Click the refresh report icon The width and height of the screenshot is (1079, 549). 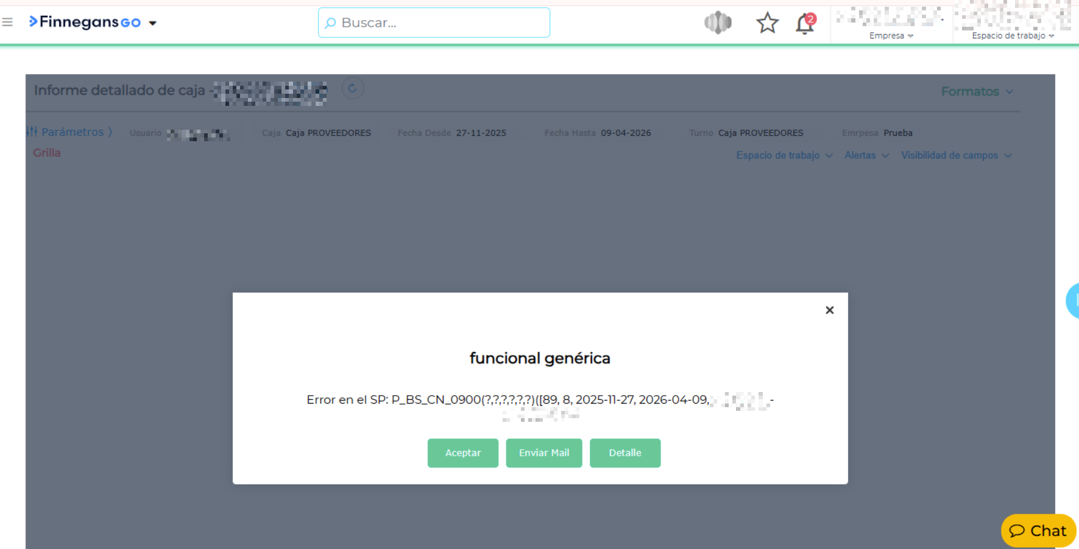tap(352, 89)
